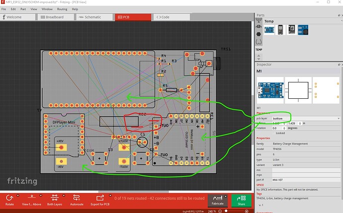Click parts bin scroll up arrow
The image size is (343, 213).
259,56
